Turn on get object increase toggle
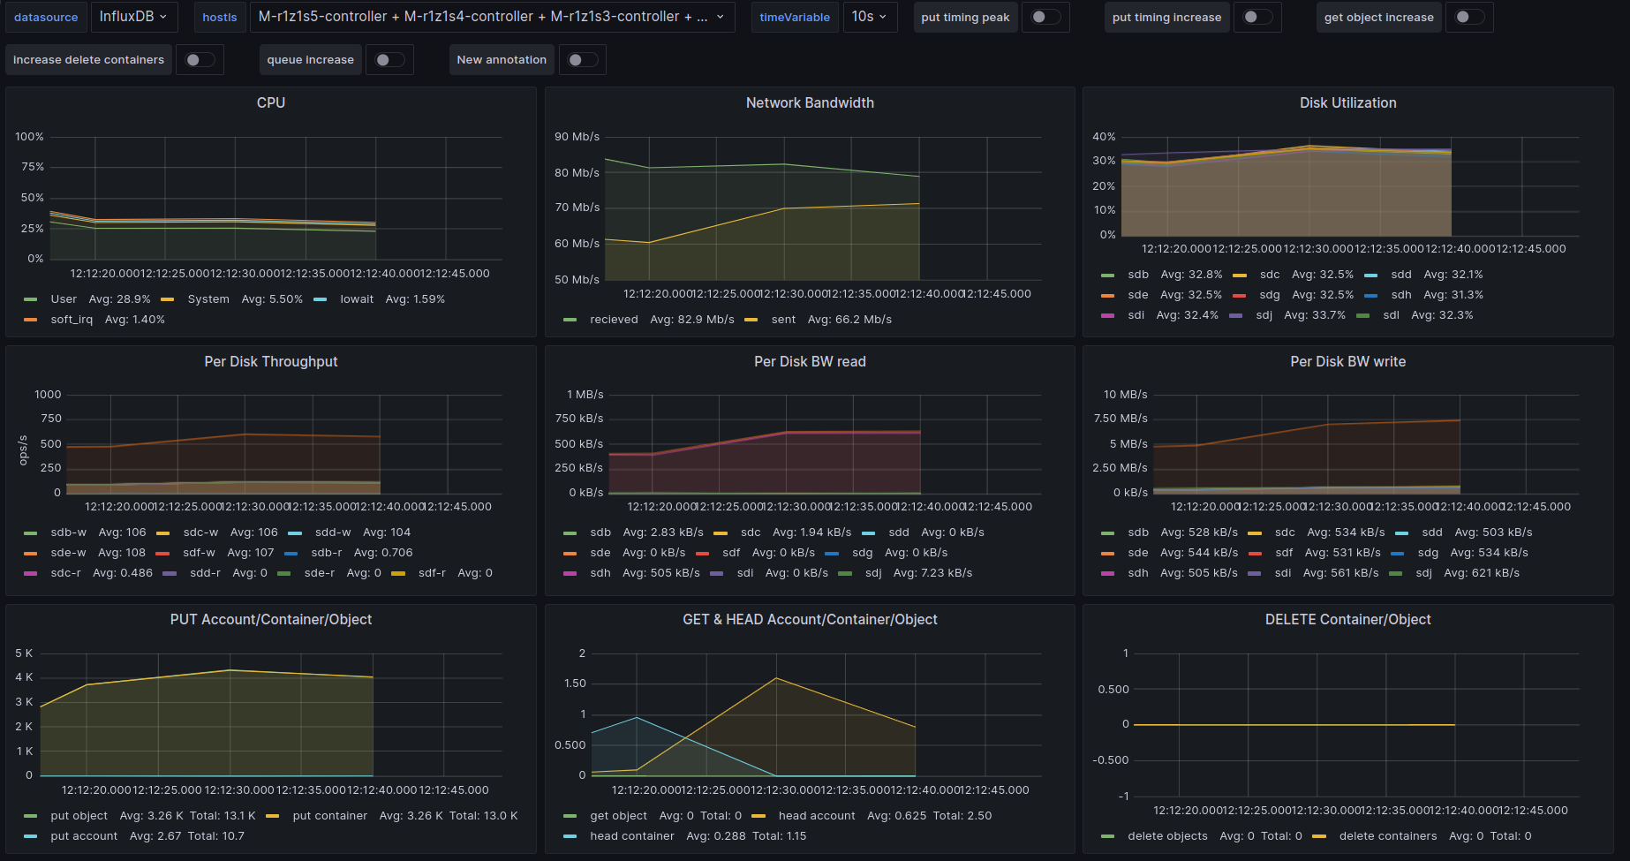 click(1469, 17)
